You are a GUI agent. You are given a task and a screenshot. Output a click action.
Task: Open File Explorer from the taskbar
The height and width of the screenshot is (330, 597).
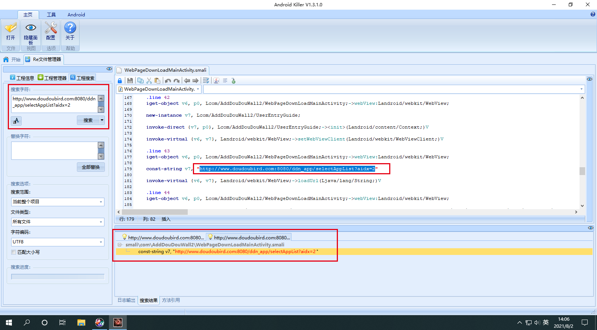click(81, 323)
